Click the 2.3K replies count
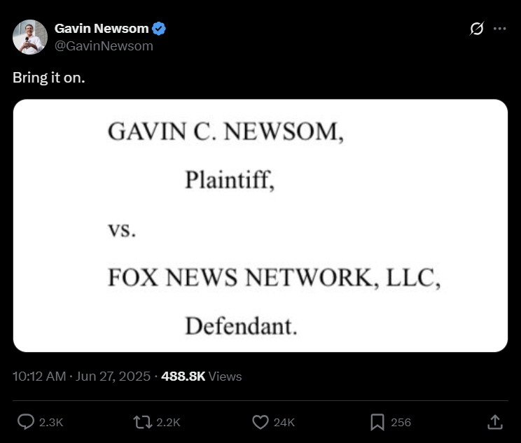The image size is (521, 443). tap(51, 423)
